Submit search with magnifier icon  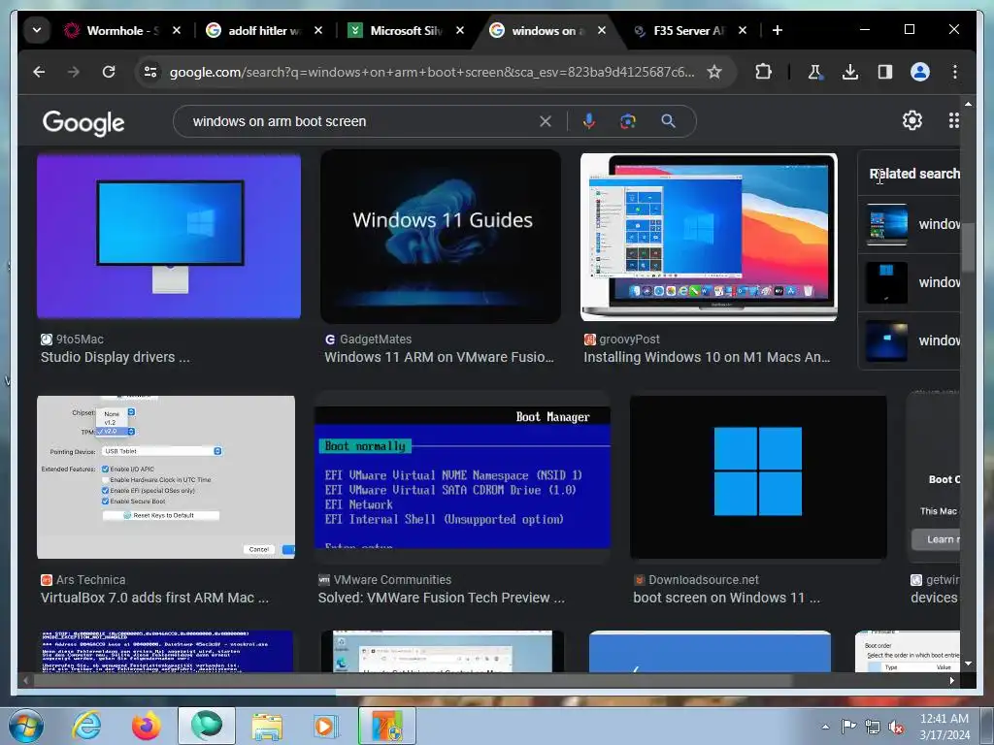pos(668,121)
